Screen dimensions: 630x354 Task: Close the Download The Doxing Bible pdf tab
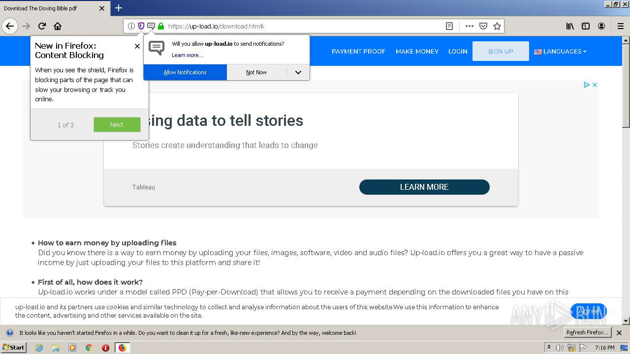pyautogui.click(x=102, y=8)
